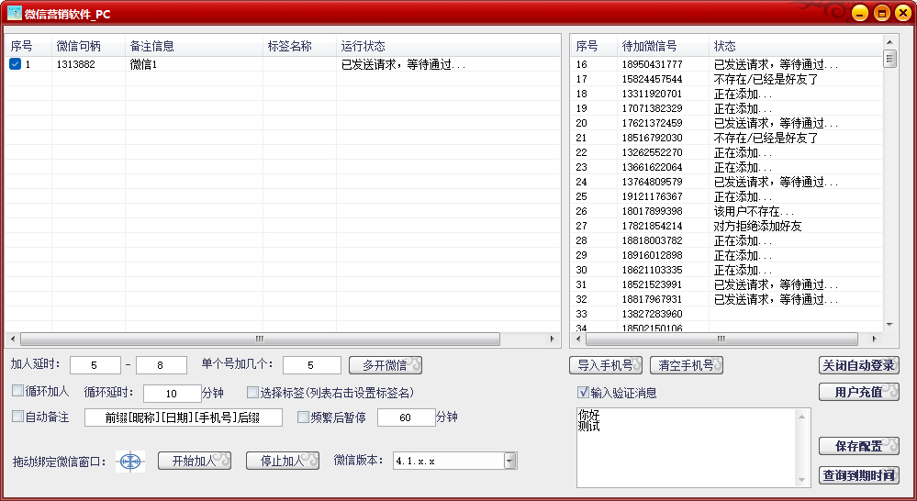Toggle the checkbox for row 1 account
This screenshot has height=501, width=917.
(x=16, y=64)
